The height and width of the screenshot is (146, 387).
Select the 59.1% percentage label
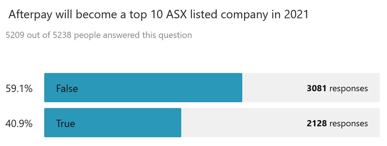click(x=19, y=88)
